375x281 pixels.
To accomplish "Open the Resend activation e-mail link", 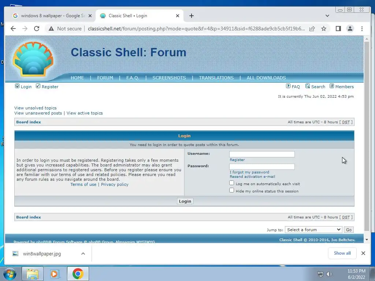I will (x=252, y=177).
